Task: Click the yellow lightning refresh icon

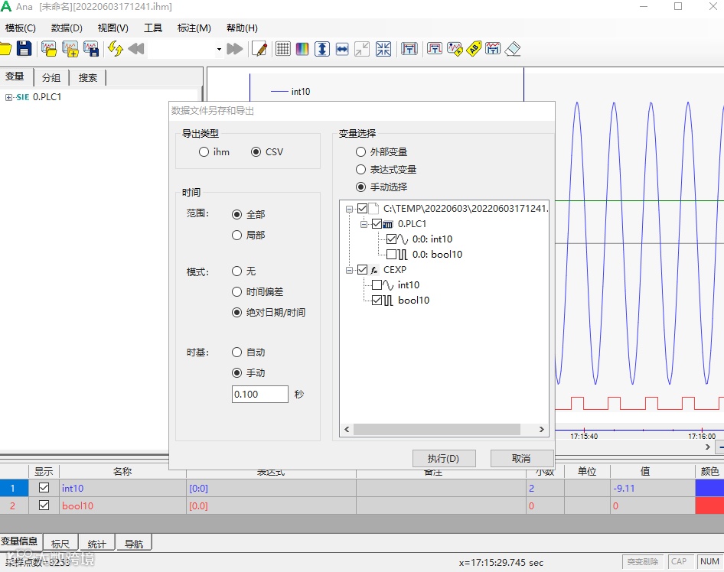Action: coord(116,48)
